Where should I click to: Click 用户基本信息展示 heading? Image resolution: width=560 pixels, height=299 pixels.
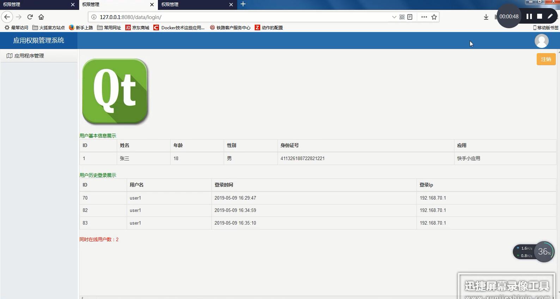tap(98, 136)
